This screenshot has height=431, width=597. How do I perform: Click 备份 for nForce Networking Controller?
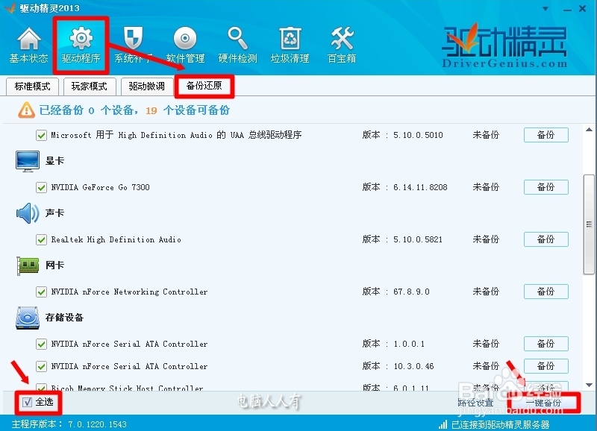[x=546, y=292]
